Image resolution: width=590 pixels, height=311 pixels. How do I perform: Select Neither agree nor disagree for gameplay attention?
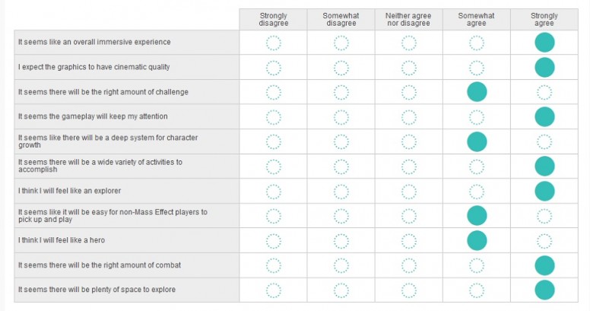click(408, 117)
